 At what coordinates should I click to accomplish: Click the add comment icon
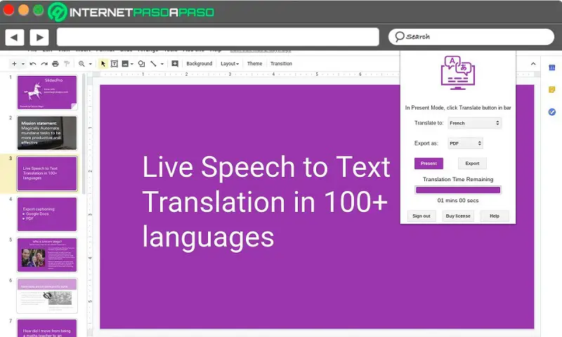click(175, 64)
